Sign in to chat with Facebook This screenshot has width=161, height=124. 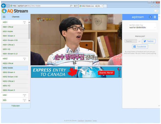click(x=140, y=47)
